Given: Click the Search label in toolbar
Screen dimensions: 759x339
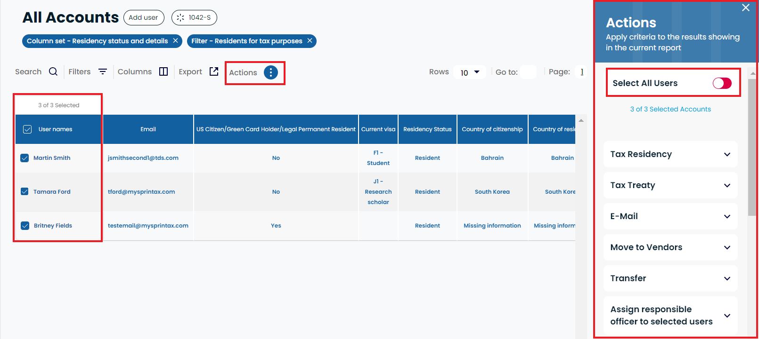Looking at the screenshot, I should tap(28, 71).
